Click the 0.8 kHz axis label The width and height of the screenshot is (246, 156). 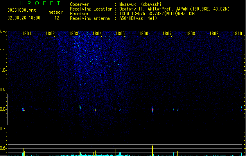pyautogui.click(x=3, y=109)
